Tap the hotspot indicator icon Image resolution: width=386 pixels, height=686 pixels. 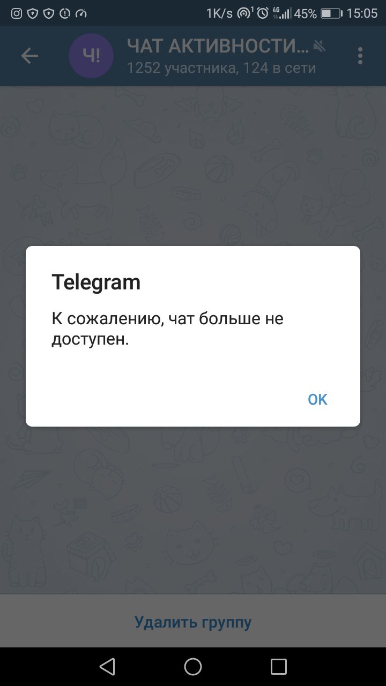click(x=245, y=13)
